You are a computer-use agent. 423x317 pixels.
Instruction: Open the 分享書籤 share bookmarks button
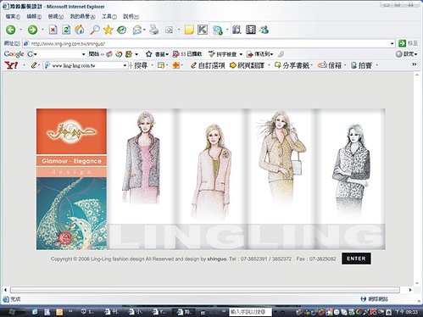pos(292,65)
